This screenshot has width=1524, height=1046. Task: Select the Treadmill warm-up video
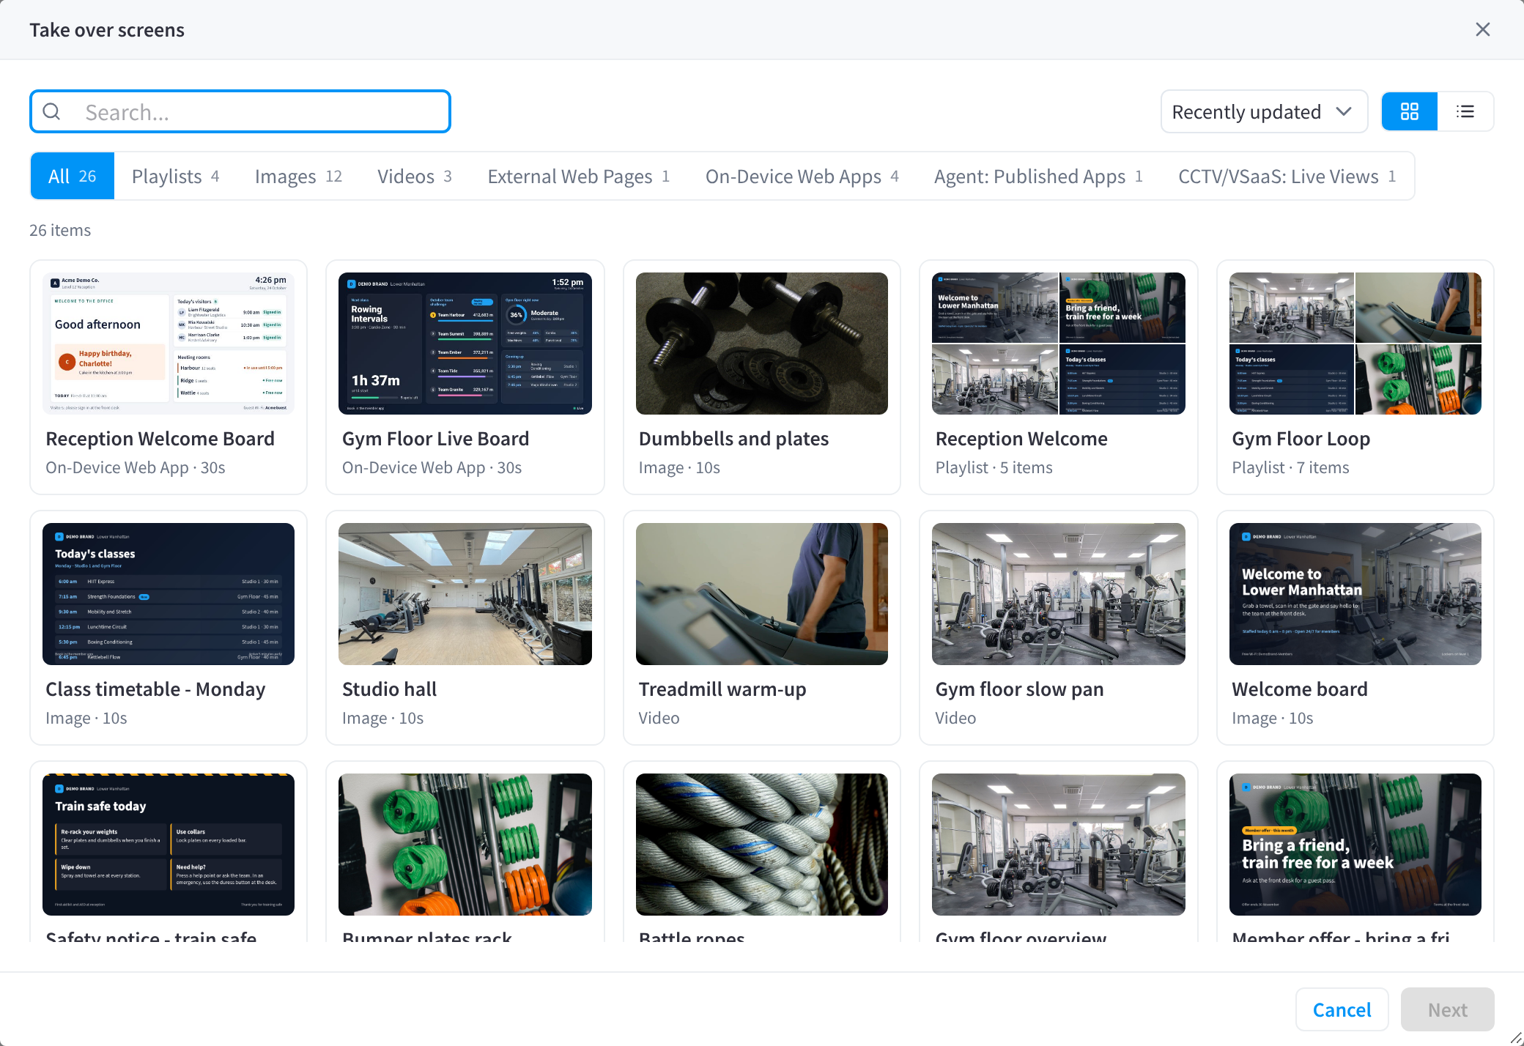pos(762,594)
